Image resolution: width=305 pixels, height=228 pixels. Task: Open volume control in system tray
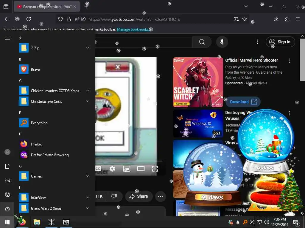point(267,222)
